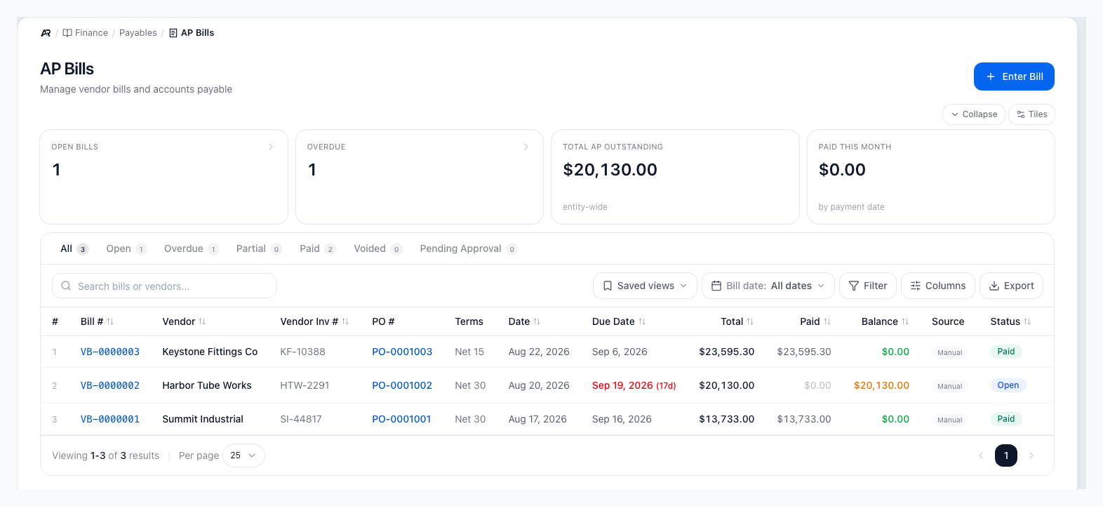
Task: Focus the Search bills or vendors field
Action: [164, 286]
